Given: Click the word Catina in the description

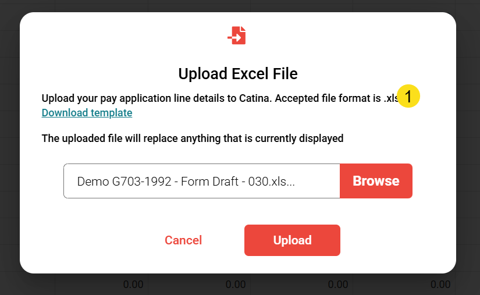Looking at the screenshot, I should (253, 98).
